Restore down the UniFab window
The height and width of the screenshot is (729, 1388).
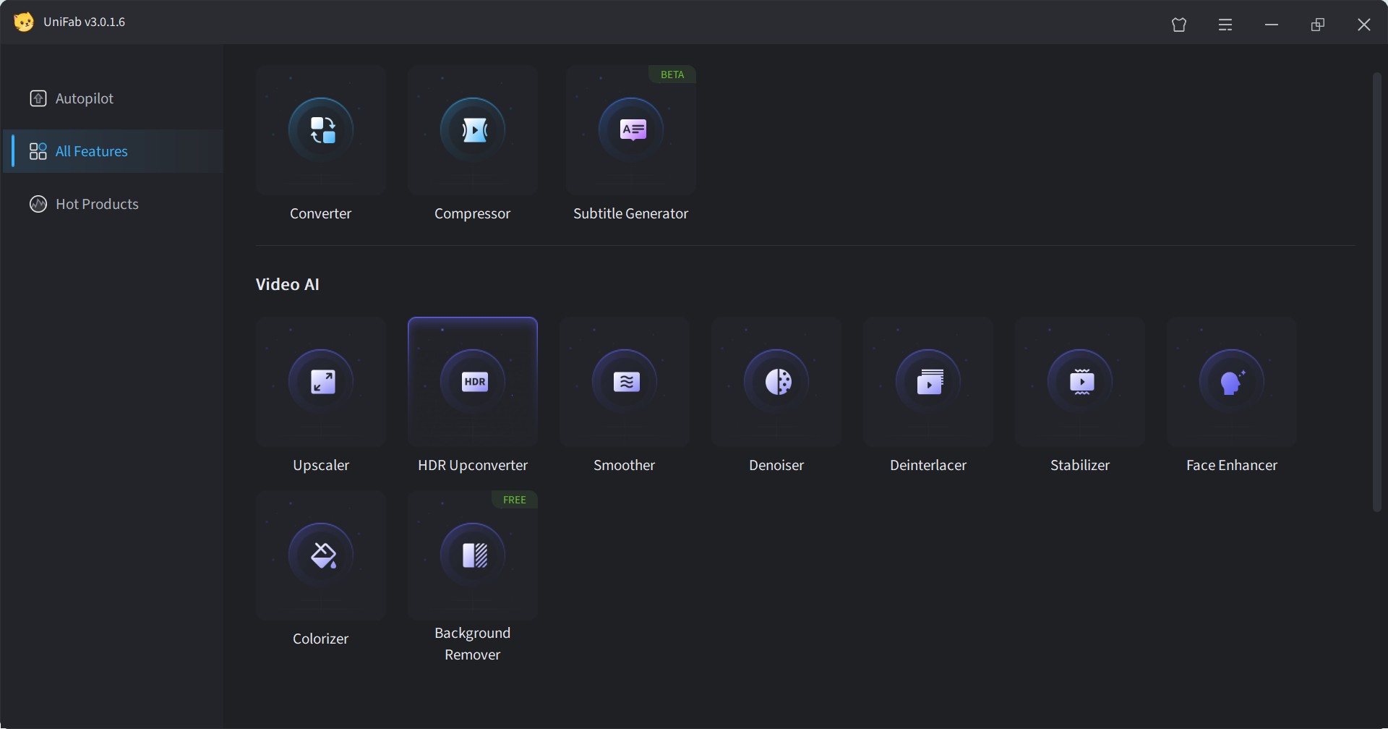point(1318,25)
